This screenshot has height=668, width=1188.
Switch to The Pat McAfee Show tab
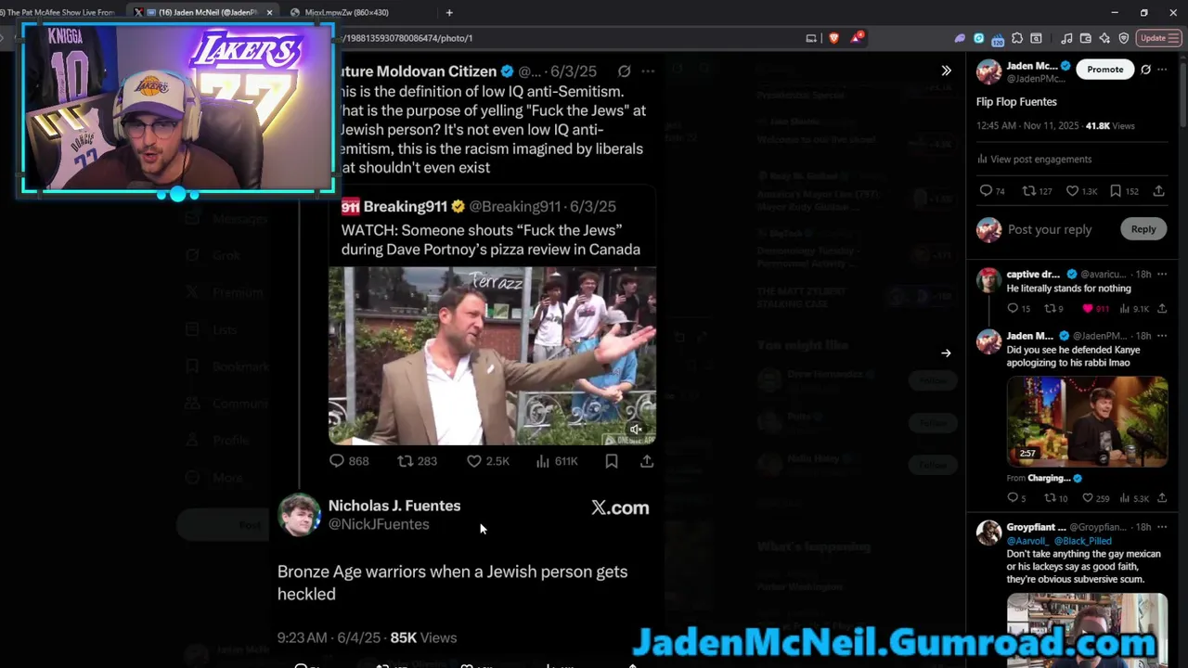[60, 12]
